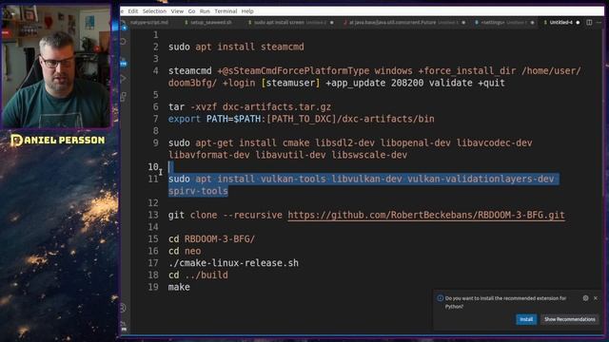The height and width of the screenshot is (342, 609).
Task: Open the Run menu
Action: pyautogui.click(x=205, y=11)
